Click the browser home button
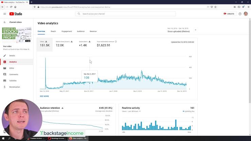 [x=15, y=7]
